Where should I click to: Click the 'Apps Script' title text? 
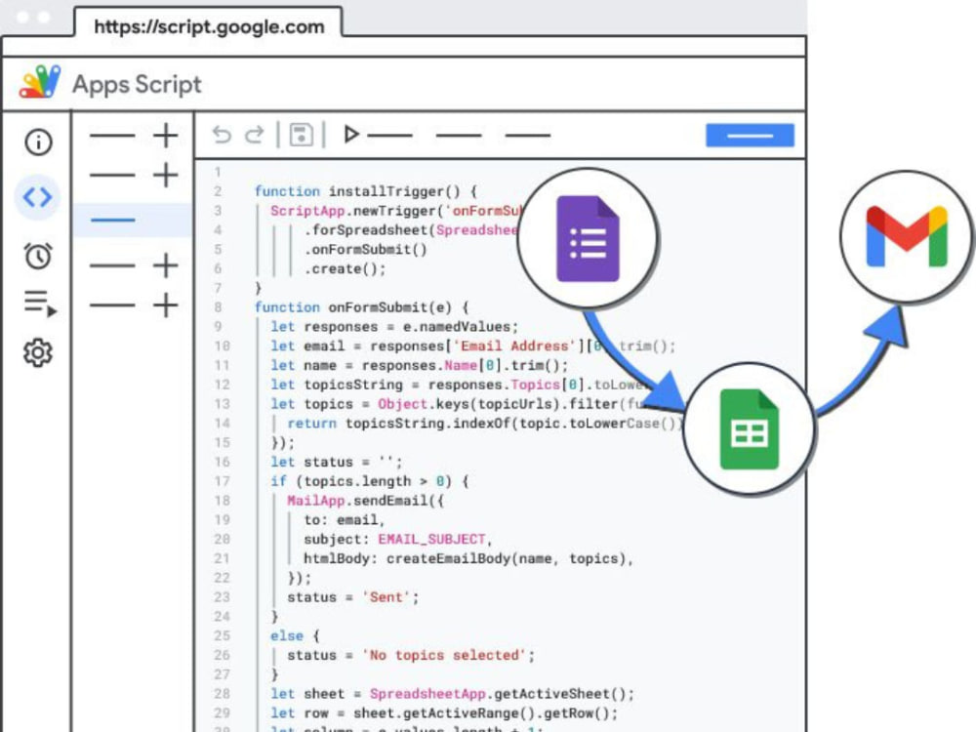[137, 85]
